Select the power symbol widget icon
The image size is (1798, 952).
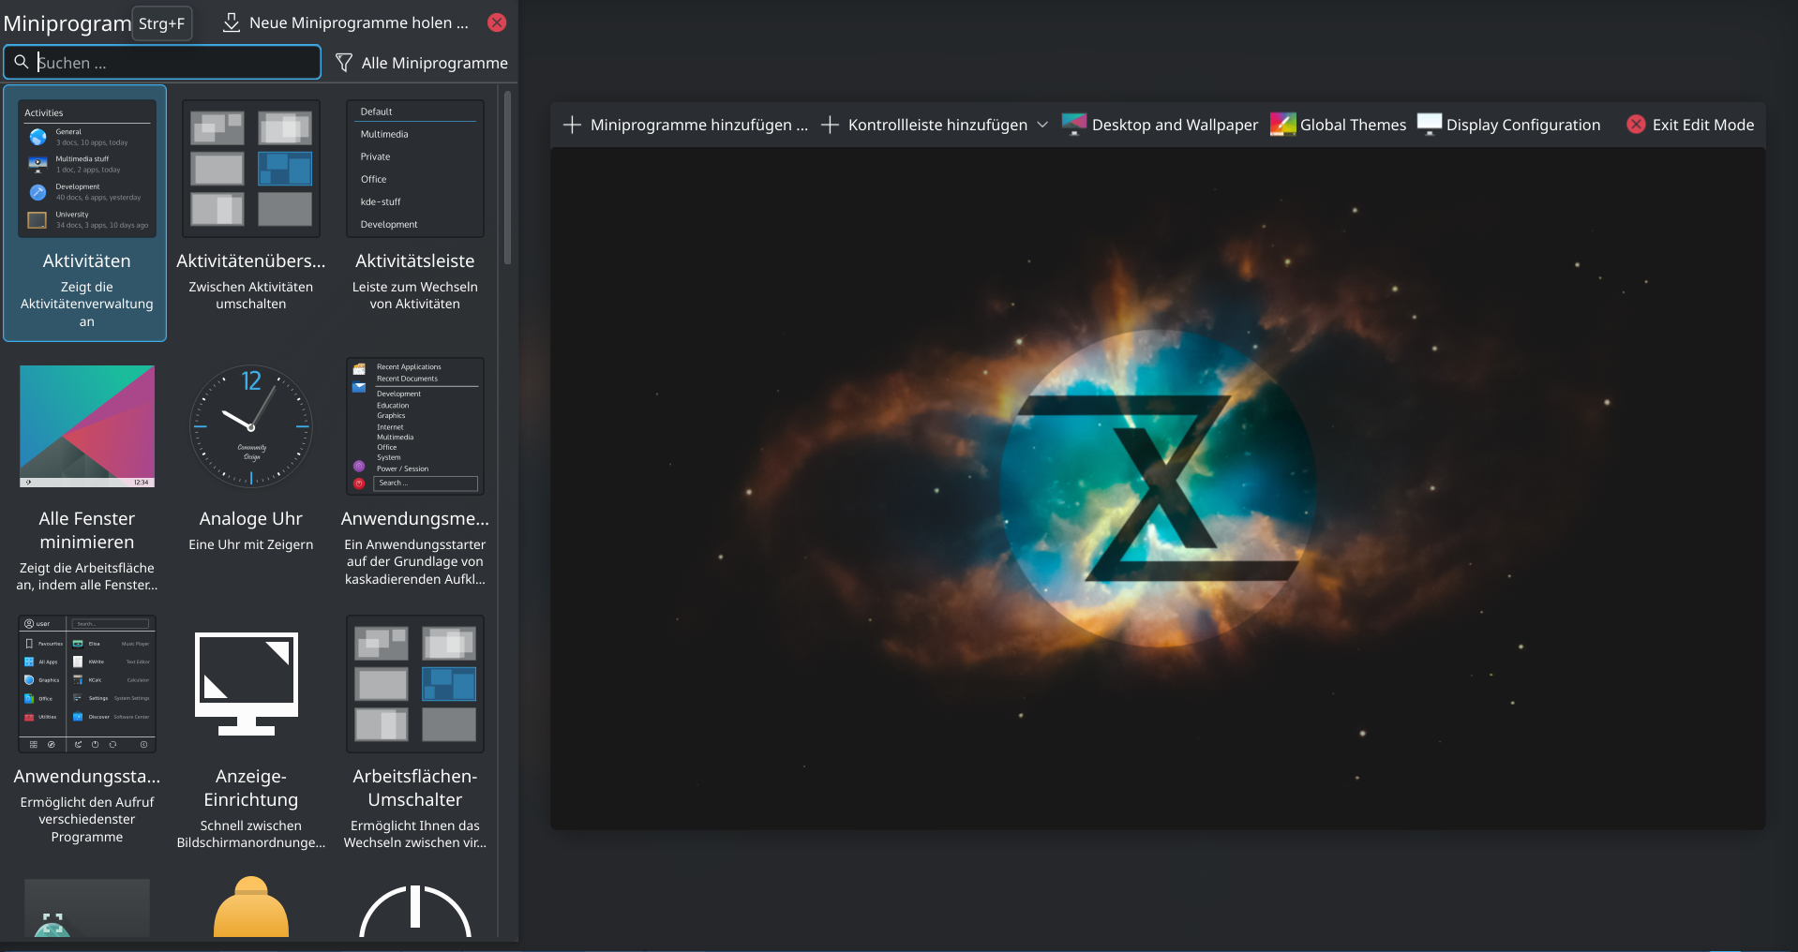pos(415,911)
